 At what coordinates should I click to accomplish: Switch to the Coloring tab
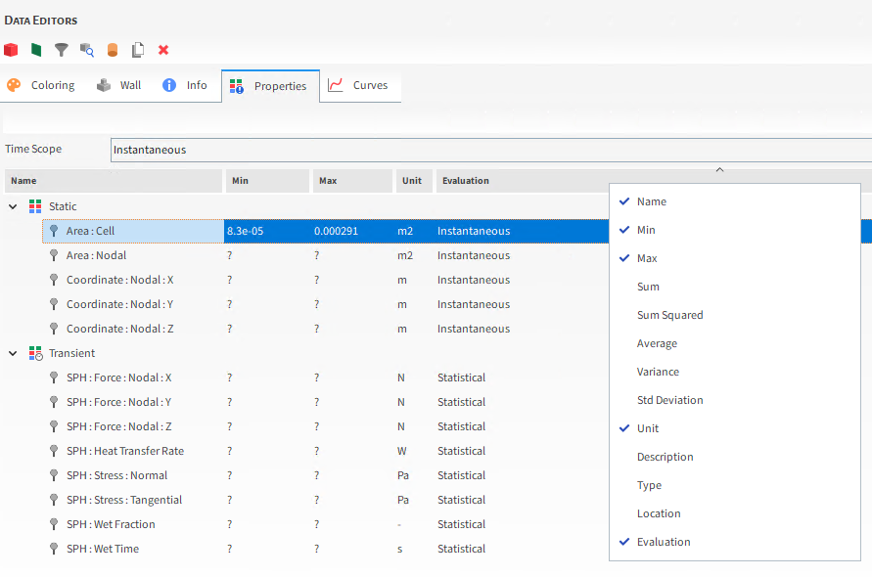click(40, 85)
